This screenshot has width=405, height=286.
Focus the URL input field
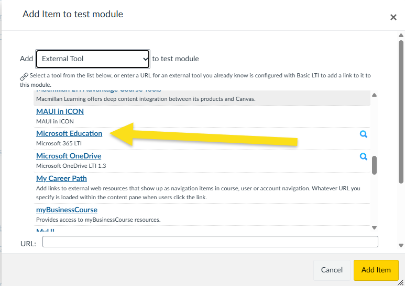click(210, 242)
